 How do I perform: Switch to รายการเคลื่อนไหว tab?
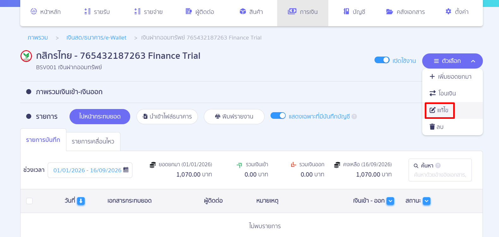tap(93, 141)
